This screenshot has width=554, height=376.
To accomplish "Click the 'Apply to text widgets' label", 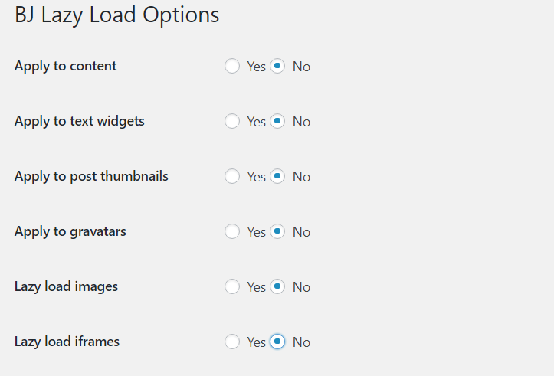I will pyautogui.click(x=80, y=122).
